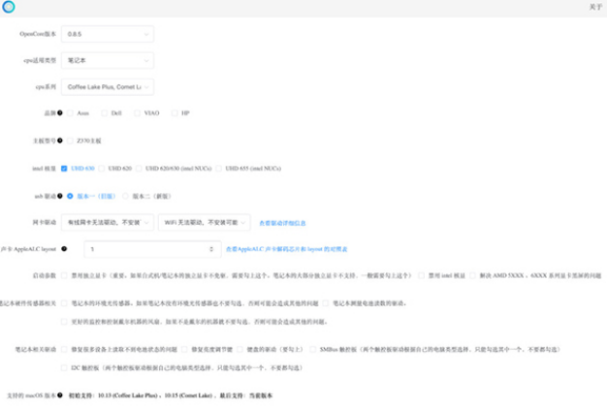
Task: Check 修复亮度调节键 checkbox
Action: coord(184,350)
